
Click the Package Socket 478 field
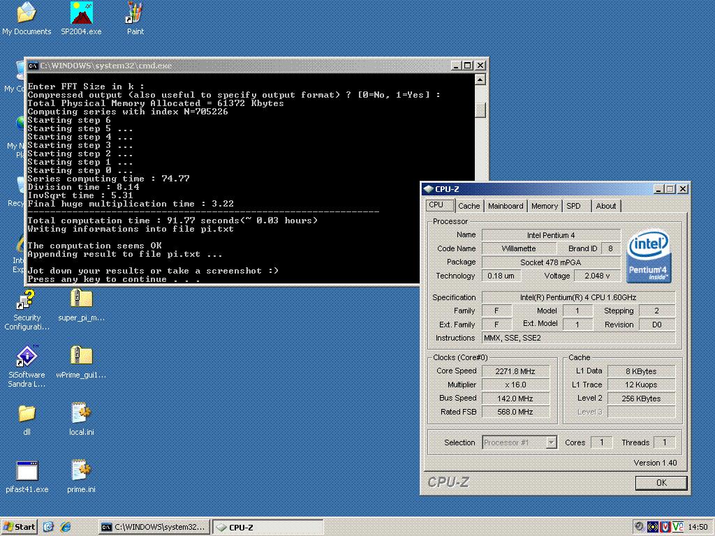coord(551,262)
